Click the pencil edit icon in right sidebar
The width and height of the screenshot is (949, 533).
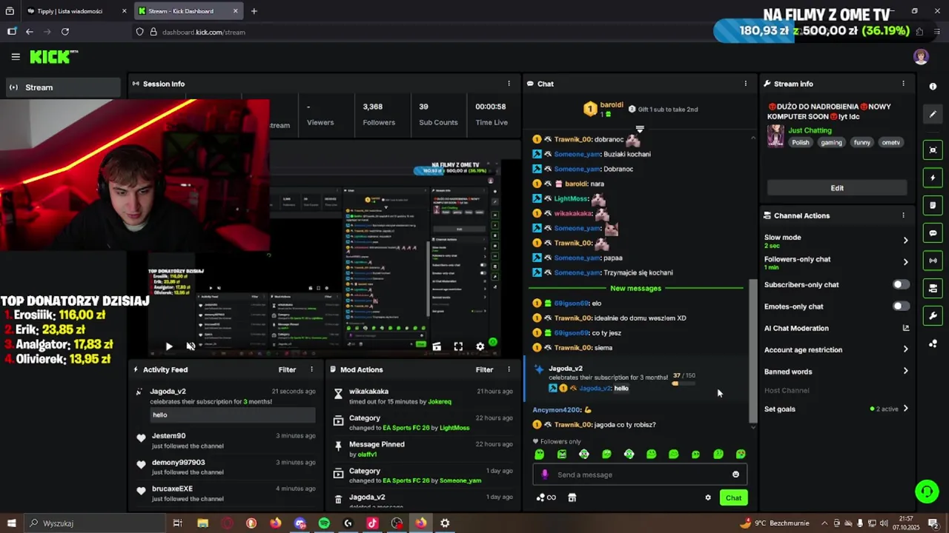[933, 114]
